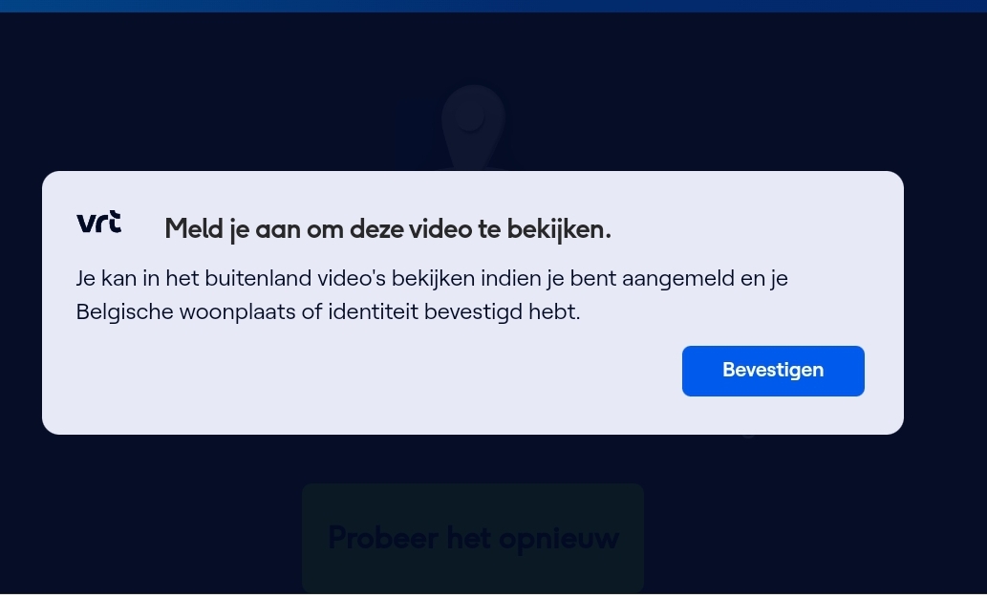Click the blue Bevestigen button

(x=773, y=371)
